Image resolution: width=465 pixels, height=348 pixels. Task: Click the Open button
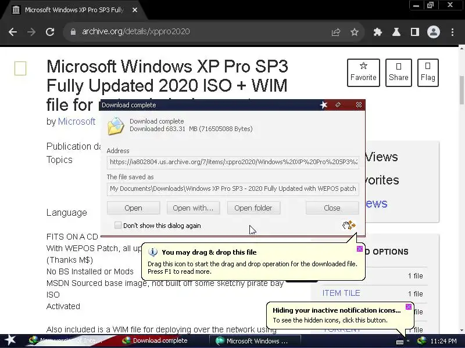click(134, 208)
